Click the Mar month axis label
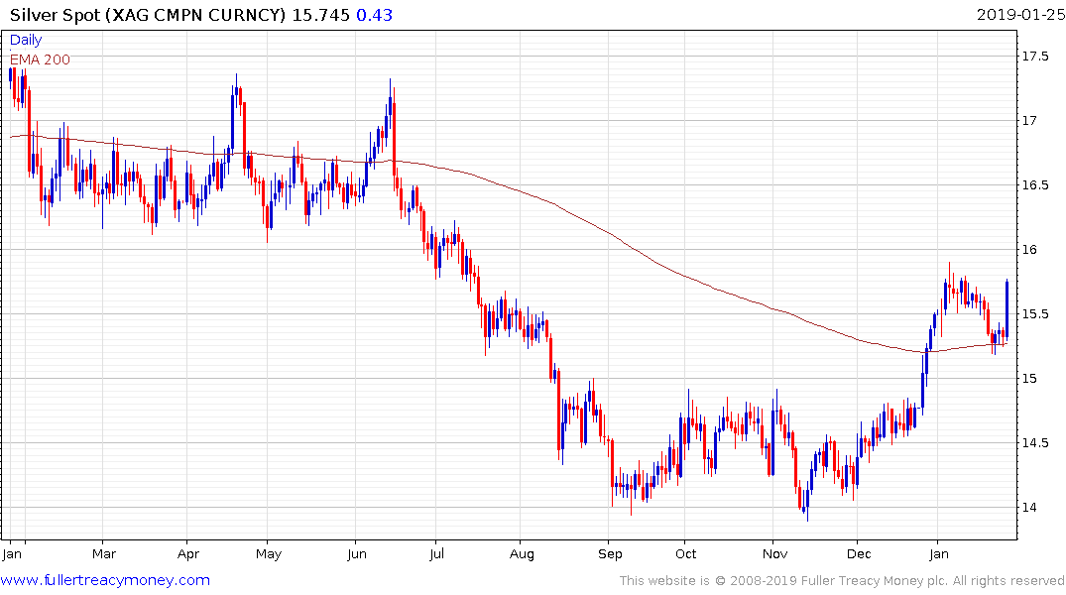 point(104,554)
